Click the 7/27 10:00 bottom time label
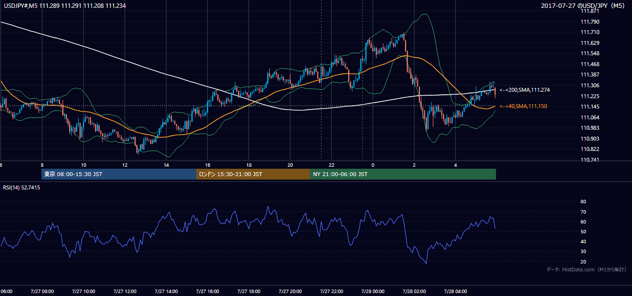 [83, 292]
